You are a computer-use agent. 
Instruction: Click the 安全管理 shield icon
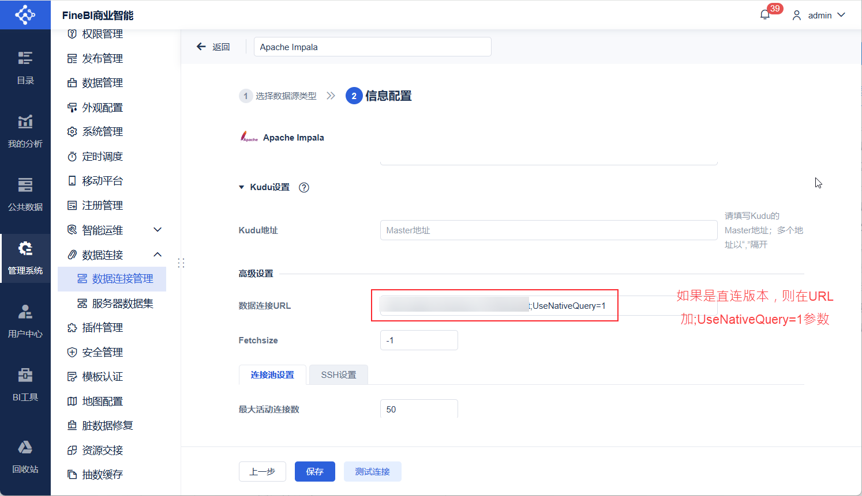click(72, 353)
